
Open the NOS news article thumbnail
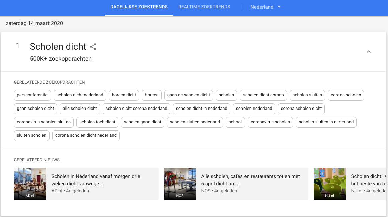[x=180, y=184]
